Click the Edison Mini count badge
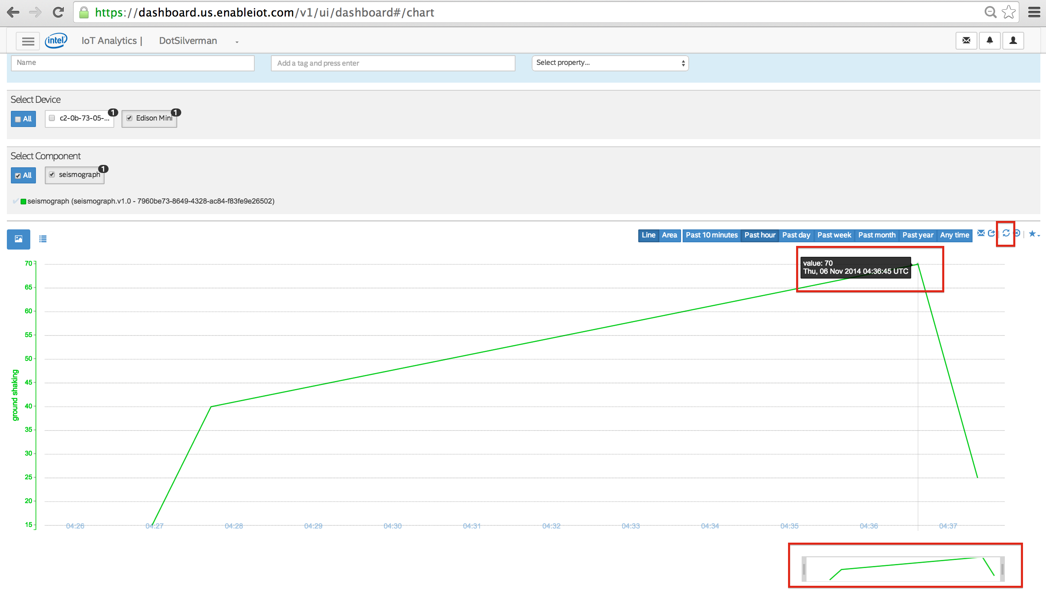Viewport: 1046px width, 589px height. point(176,112)
